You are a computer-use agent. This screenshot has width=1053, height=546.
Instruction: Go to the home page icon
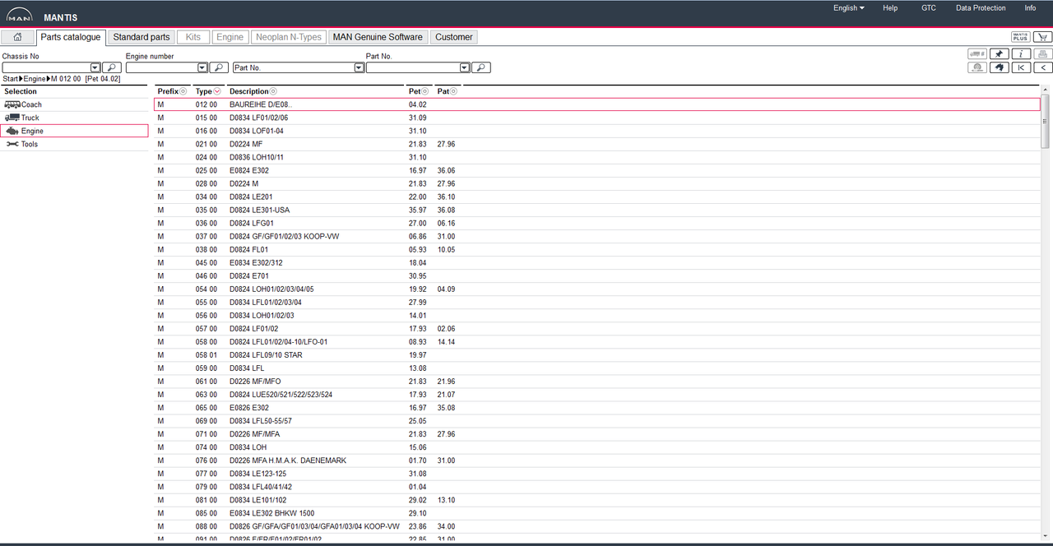[17, 37]
